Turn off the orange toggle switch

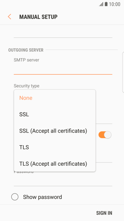tap(105, 135)
